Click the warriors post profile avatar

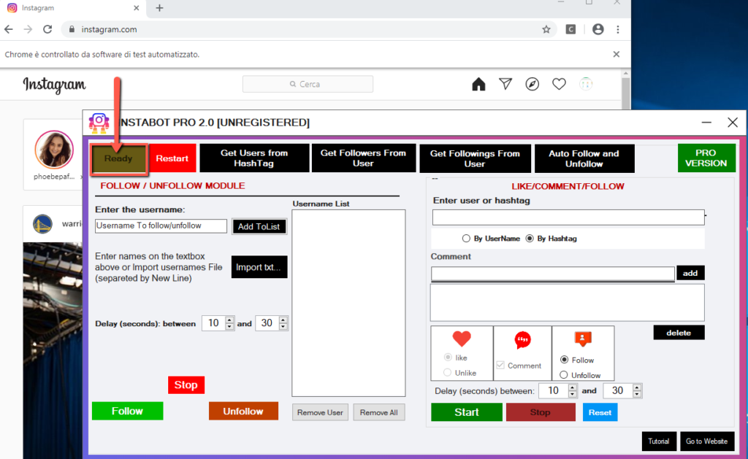(42, 224)
